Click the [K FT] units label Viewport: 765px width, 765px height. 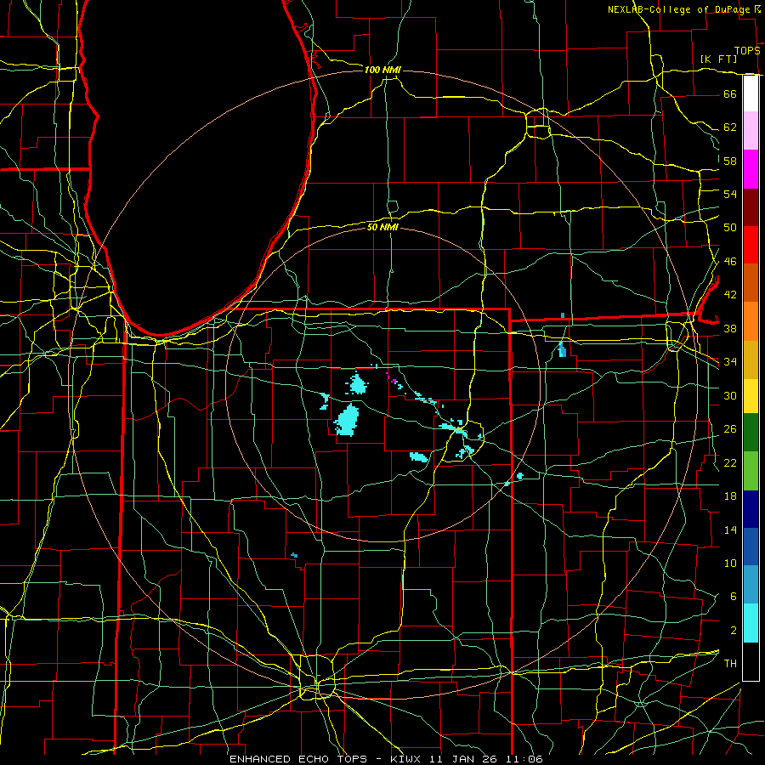pos(718,59)
